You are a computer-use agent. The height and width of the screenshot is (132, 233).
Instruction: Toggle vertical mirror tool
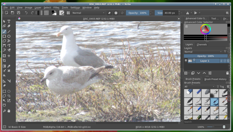(x=195, y=13)
